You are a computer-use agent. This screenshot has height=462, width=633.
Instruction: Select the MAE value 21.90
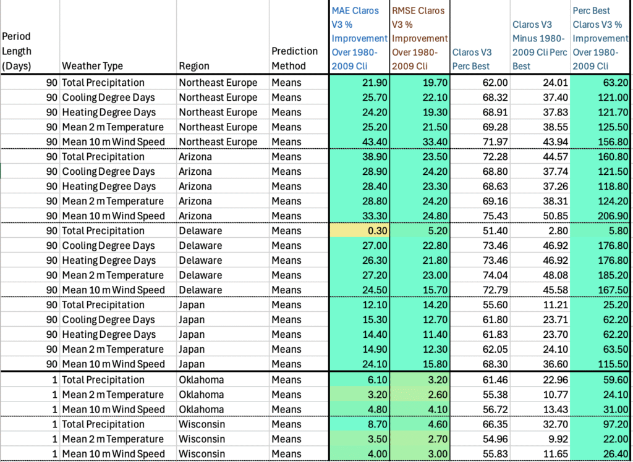coord(360,83)
